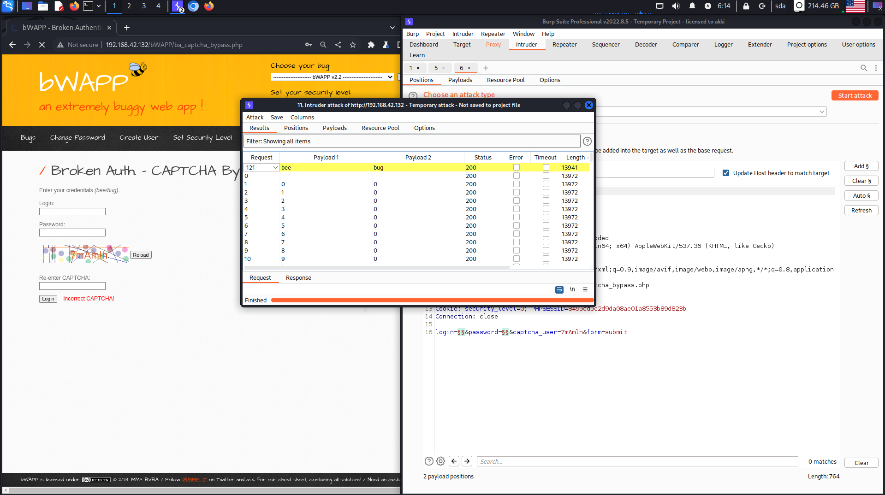The width and height of the screenshot is (885, 495).
Task: Show non-printable characters \n icon
Action: (572, 289)
